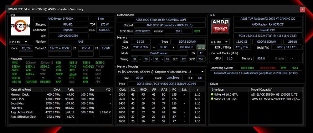Click the OPN 100-000000589 field
The image size is (313, 133).
tap(68, 36)
